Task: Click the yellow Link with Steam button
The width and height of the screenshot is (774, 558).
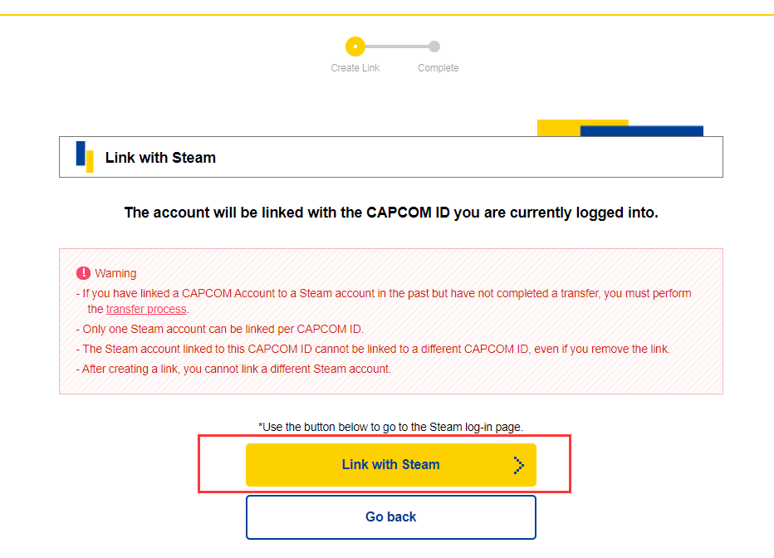Action: click(391, 465)
